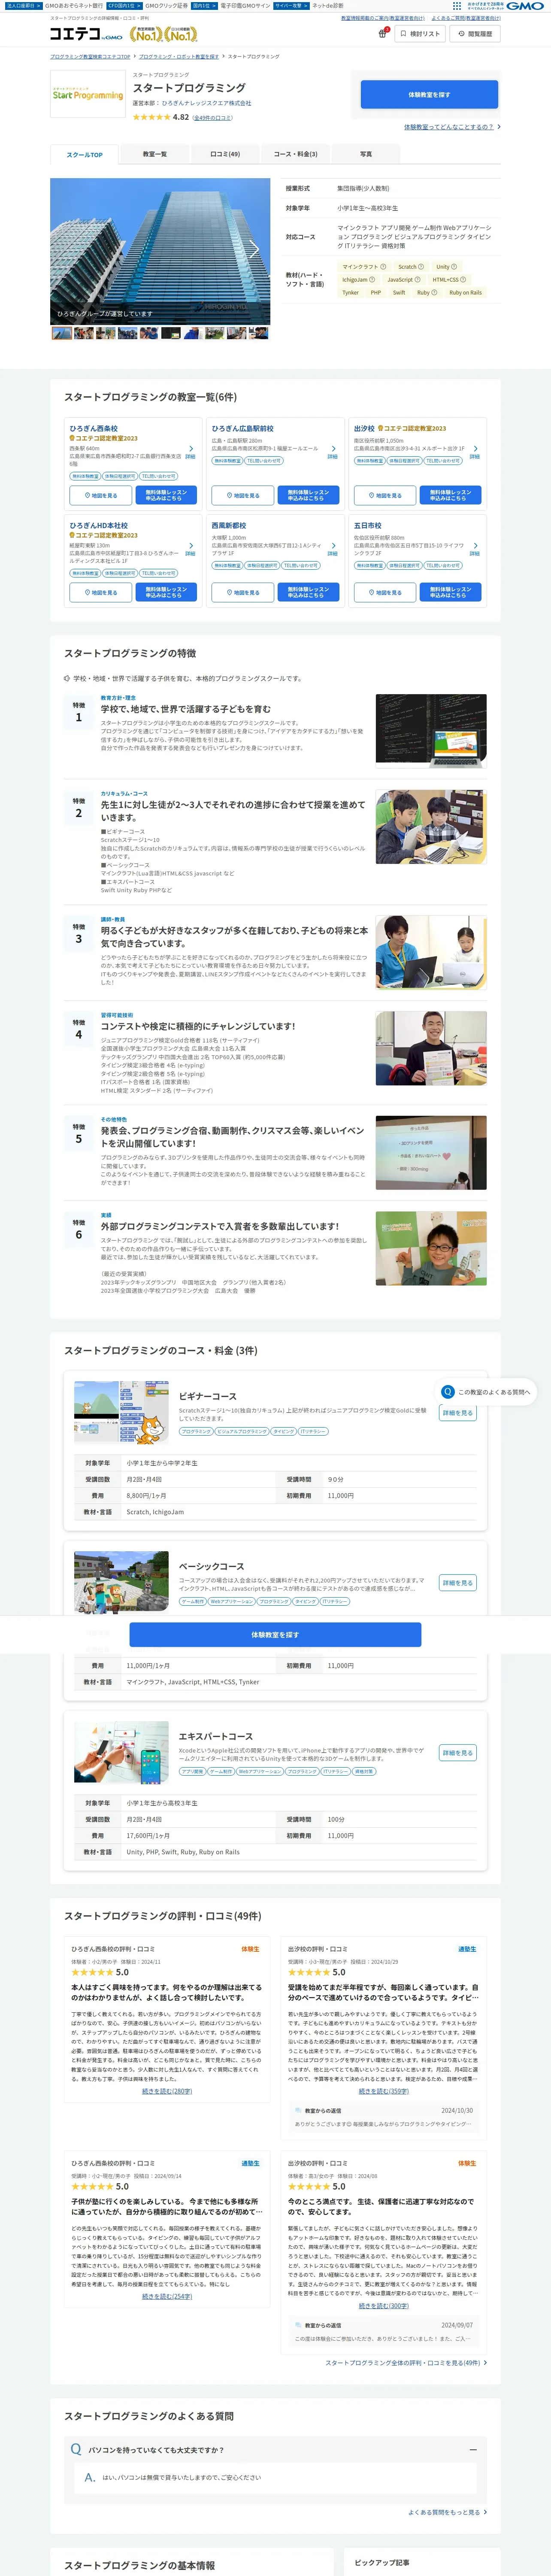Open the GMO services grid icon
The image size is (551, 2576).
tap(457, 6)
